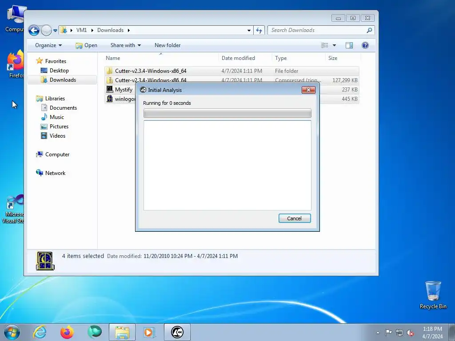The width and height of the screenshot is (455, 341).
Task: Switch to Cutter taskbar button
Action: pos(177,332)
